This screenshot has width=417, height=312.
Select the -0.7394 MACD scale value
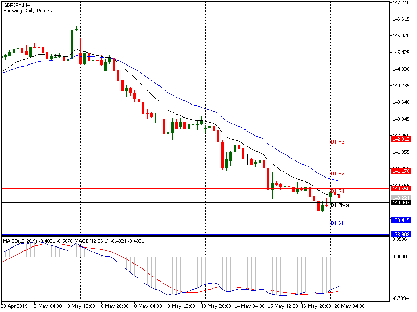400,298
